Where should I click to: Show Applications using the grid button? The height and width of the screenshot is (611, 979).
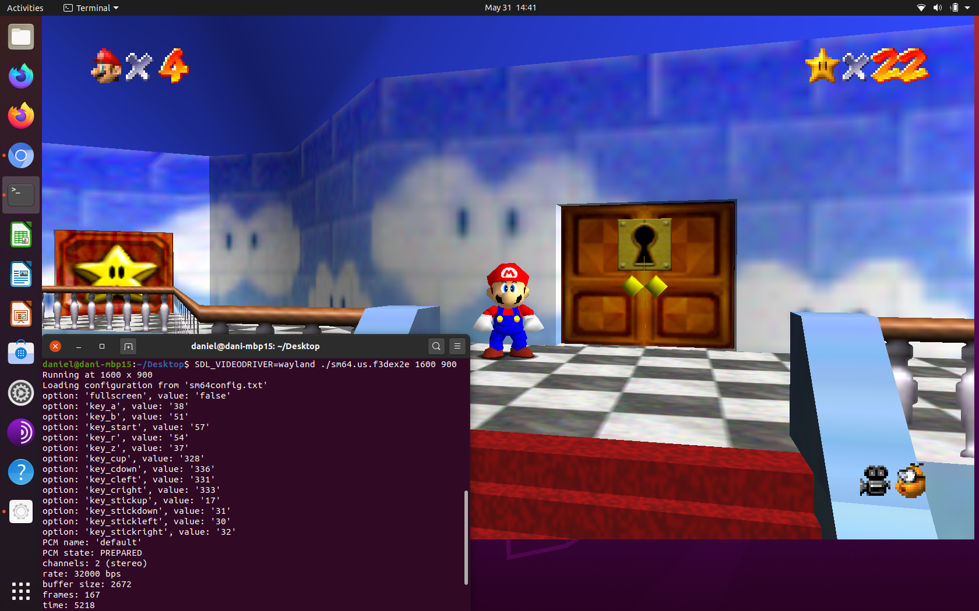(21, 591)
